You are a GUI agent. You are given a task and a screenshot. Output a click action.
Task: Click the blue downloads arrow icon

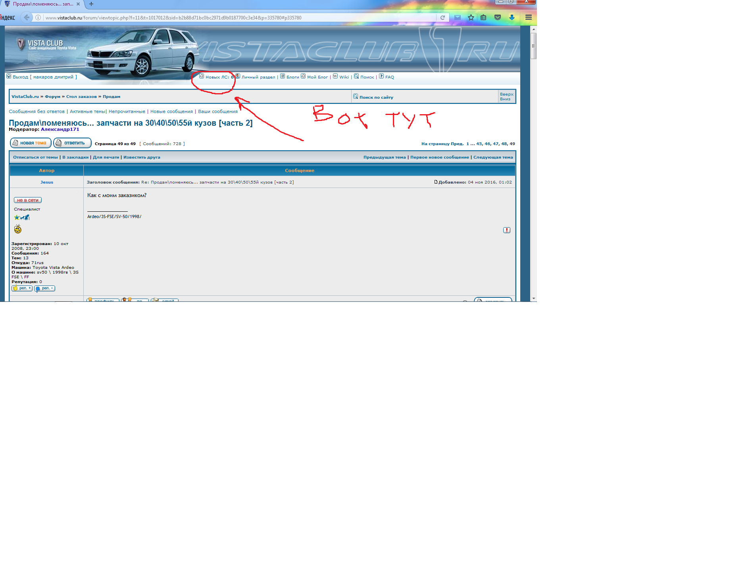[x=512, y=17]
